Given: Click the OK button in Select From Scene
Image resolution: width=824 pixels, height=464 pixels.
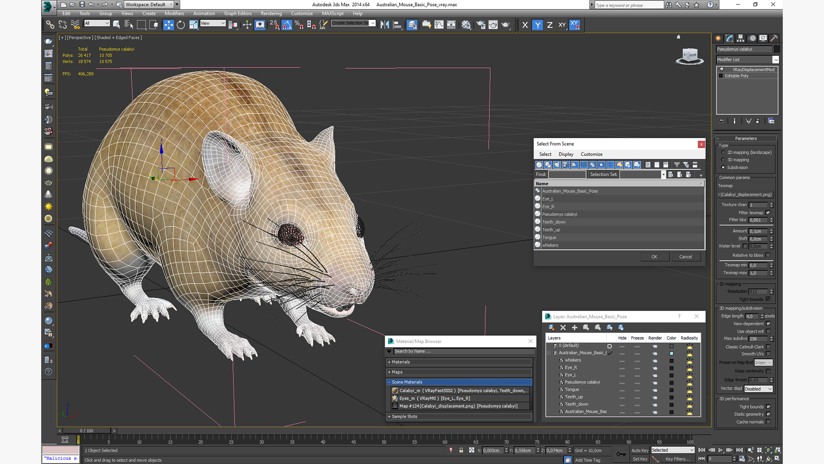Looking at the screenshot, I should click(654, 256).
